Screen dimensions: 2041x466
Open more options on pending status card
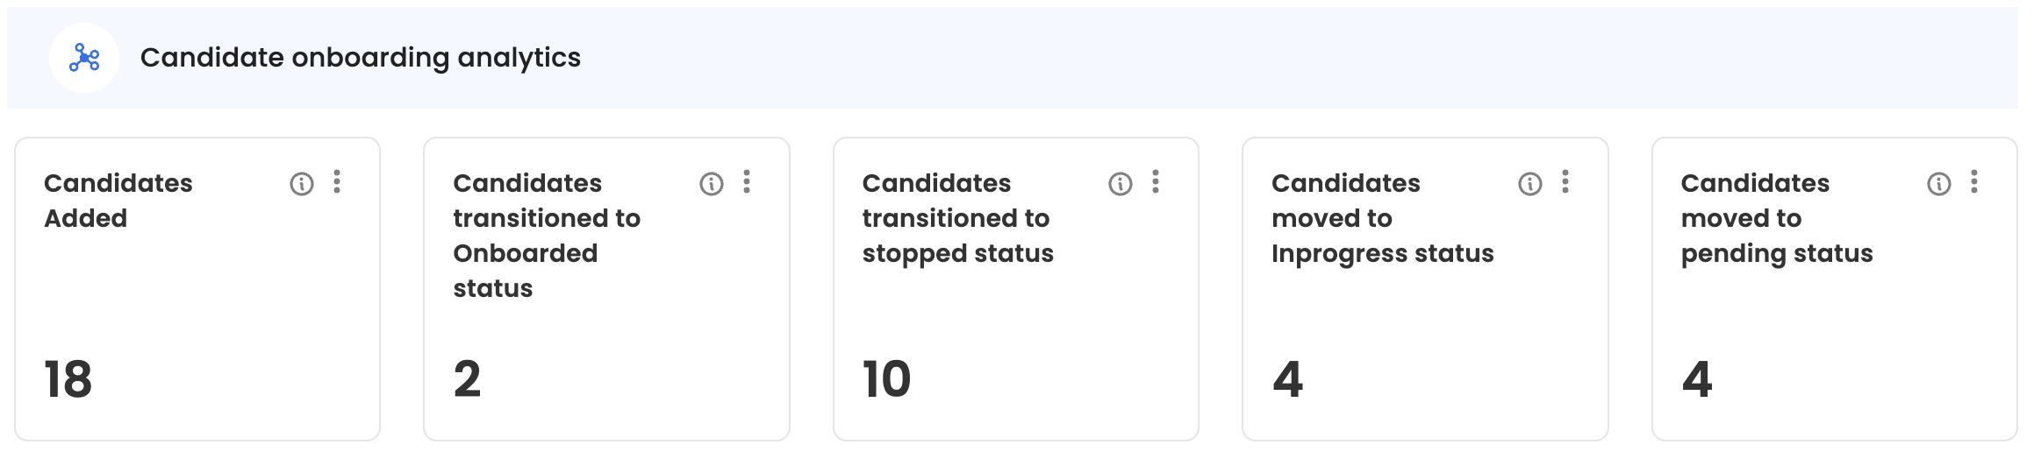[1974, 182]
